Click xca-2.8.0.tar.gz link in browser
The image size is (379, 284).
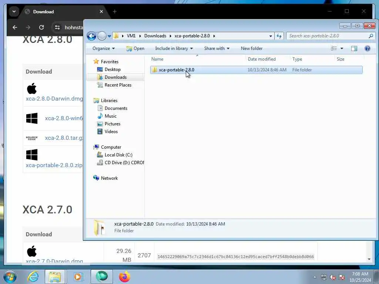pyautogui.click(x=64, y=138)
